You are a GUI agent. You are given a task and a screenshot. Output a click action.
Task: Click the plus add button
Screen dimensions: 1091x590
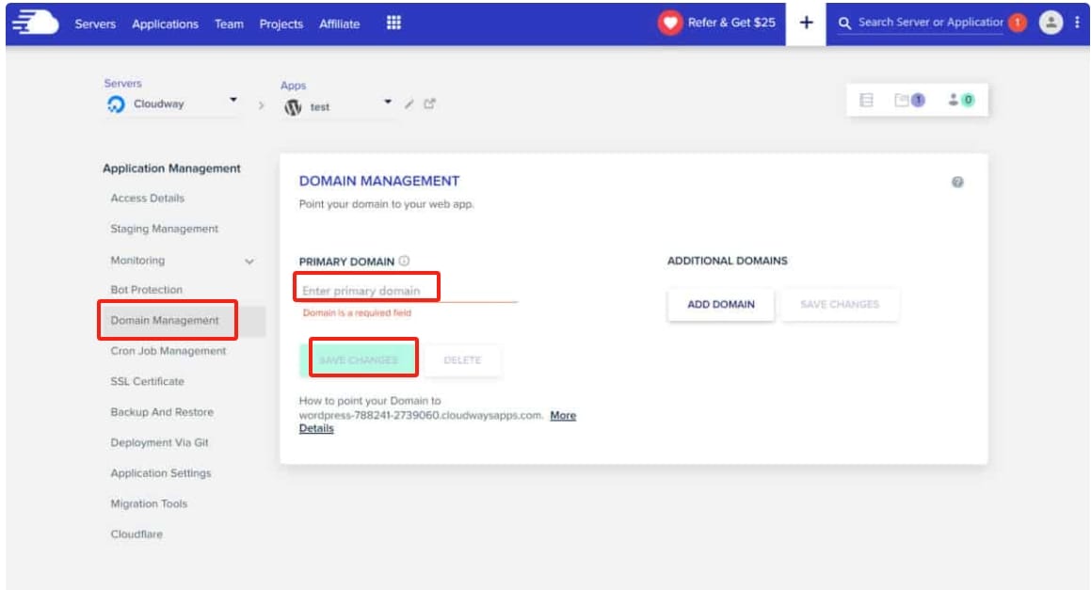tap(806, 23)
